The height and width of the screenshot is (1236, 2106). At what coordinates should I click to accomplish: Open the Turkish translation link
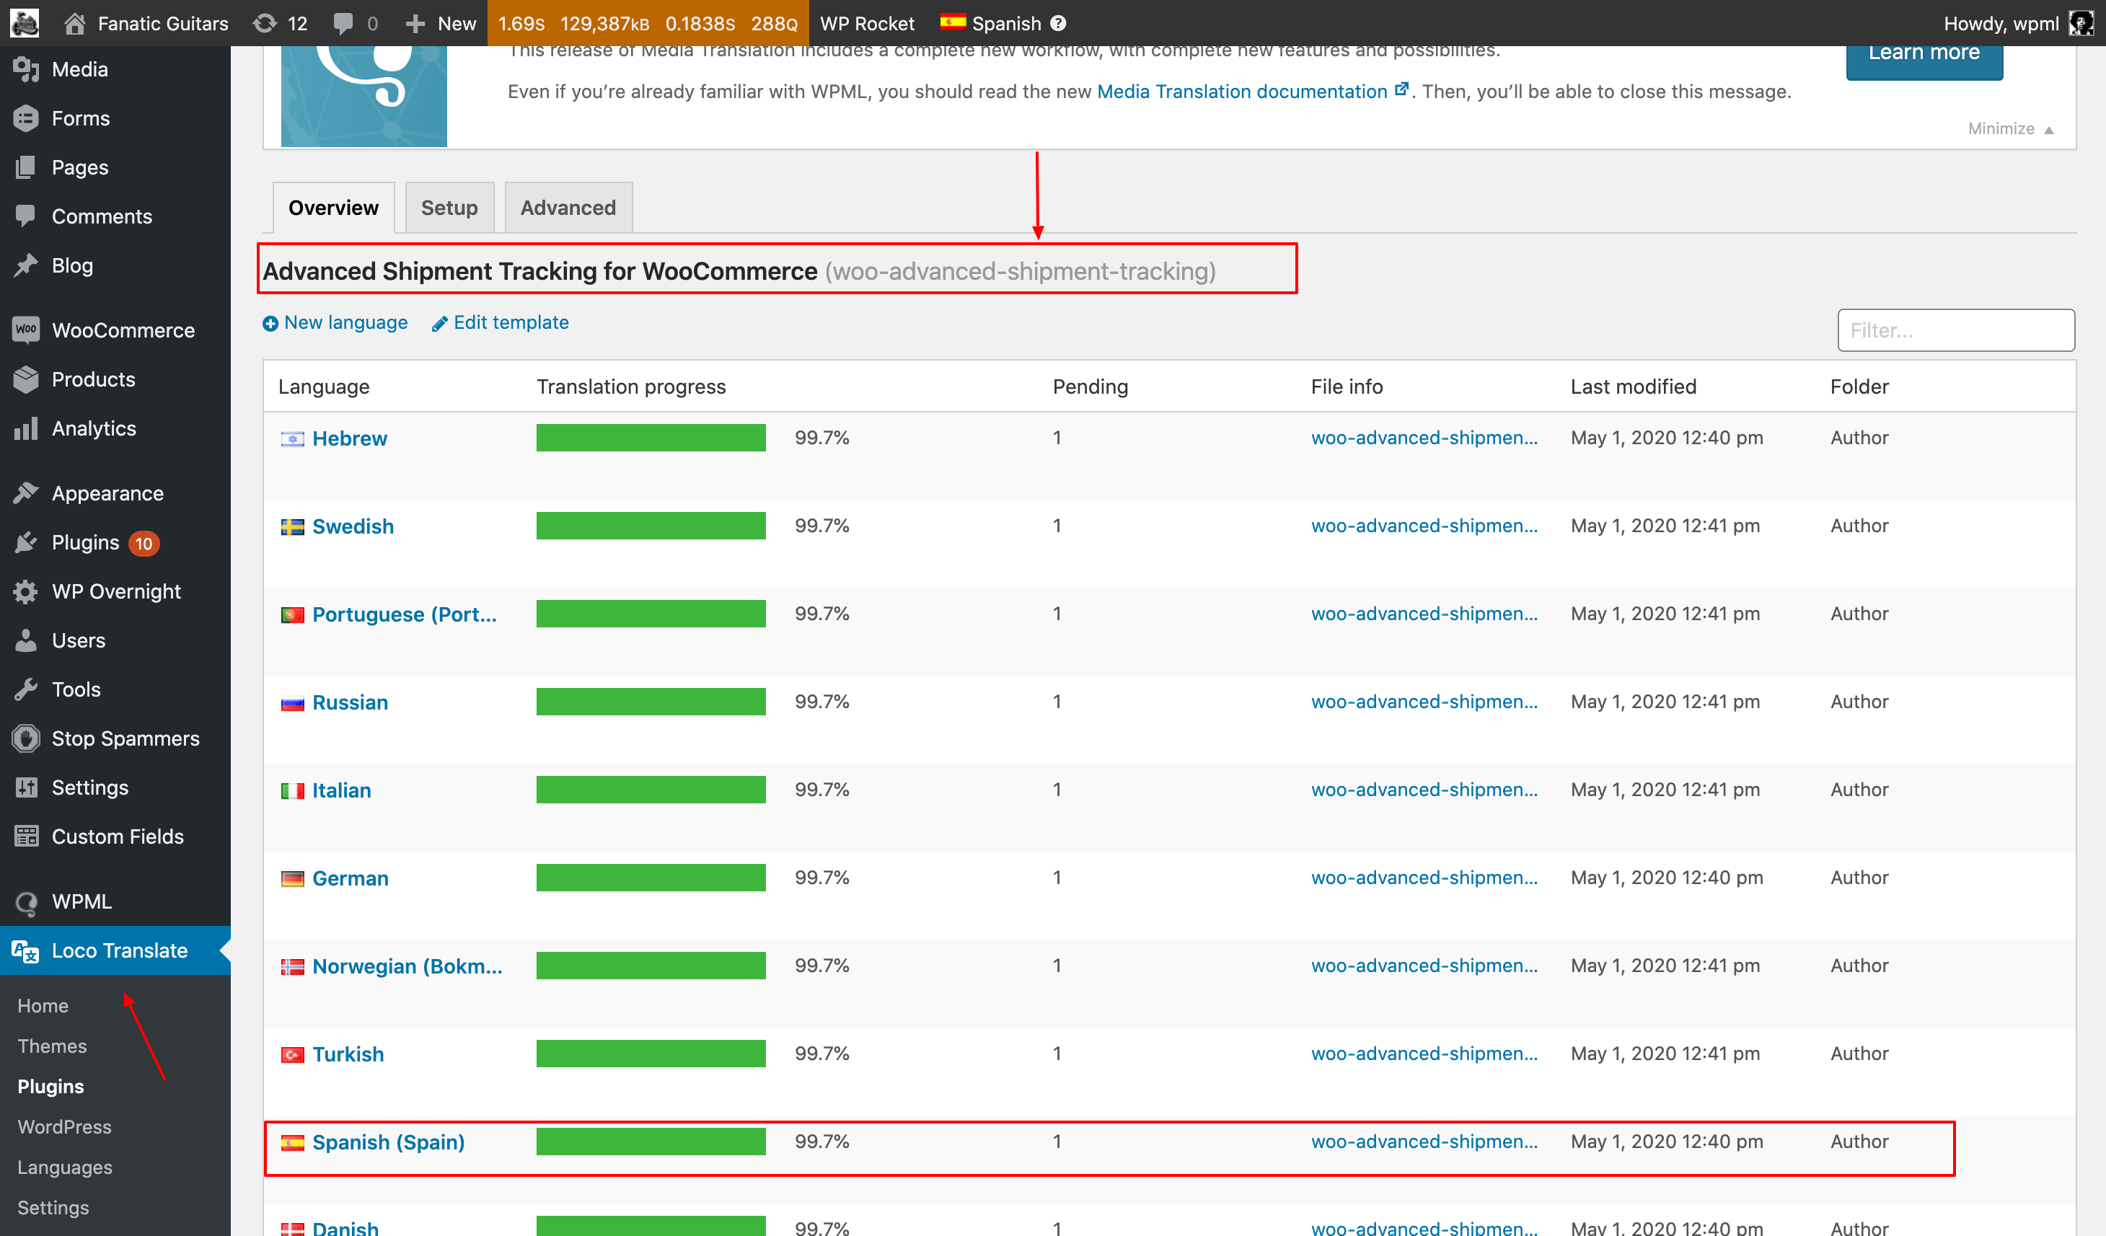pyautogui.click(x=348, y=1054)
